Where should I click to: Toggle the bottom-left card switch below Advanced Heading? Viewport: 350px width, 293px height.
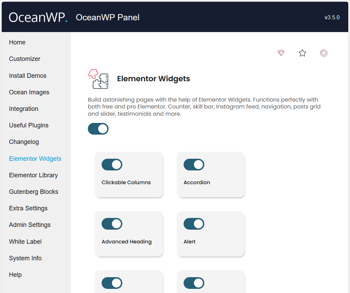(112, 283)
